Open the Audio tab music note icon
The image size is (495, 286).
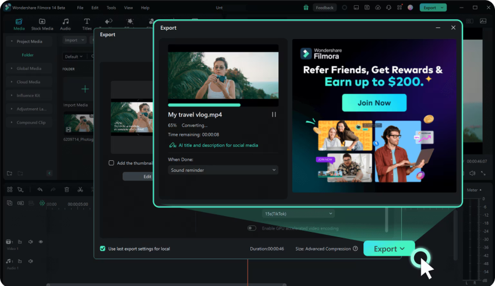[65, 23]
